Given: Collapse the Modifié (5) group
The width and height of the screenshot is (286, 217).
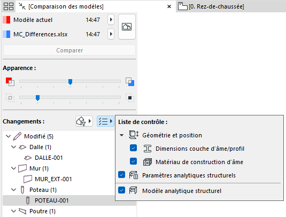Looking at the screenshot, I should pos(8,136).
